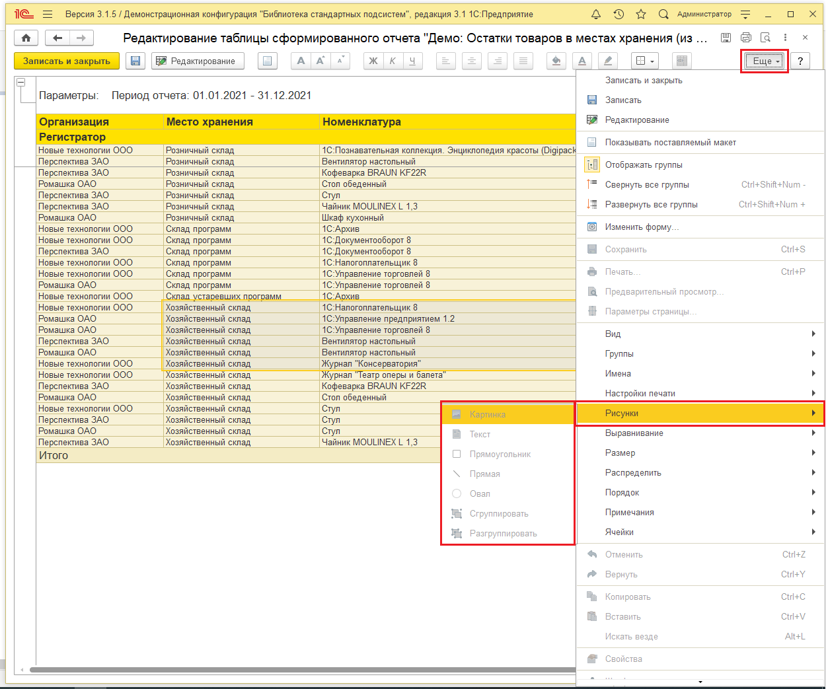Expand the Группы submenu

[x=700, y=353]
